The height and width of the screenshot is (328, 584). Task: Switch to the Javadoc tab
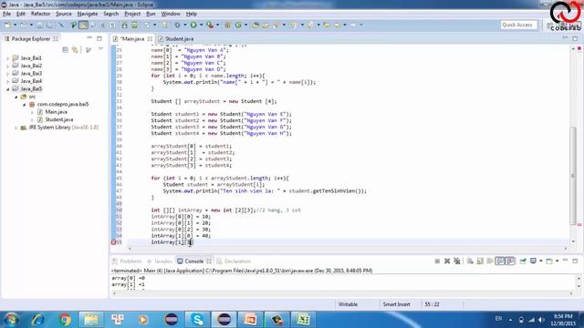[x=160, y=261]
